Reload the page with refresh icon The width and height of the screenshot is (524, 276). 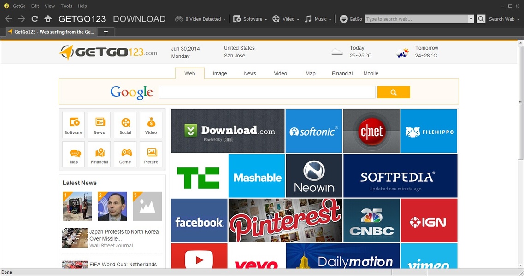point(35,19)
